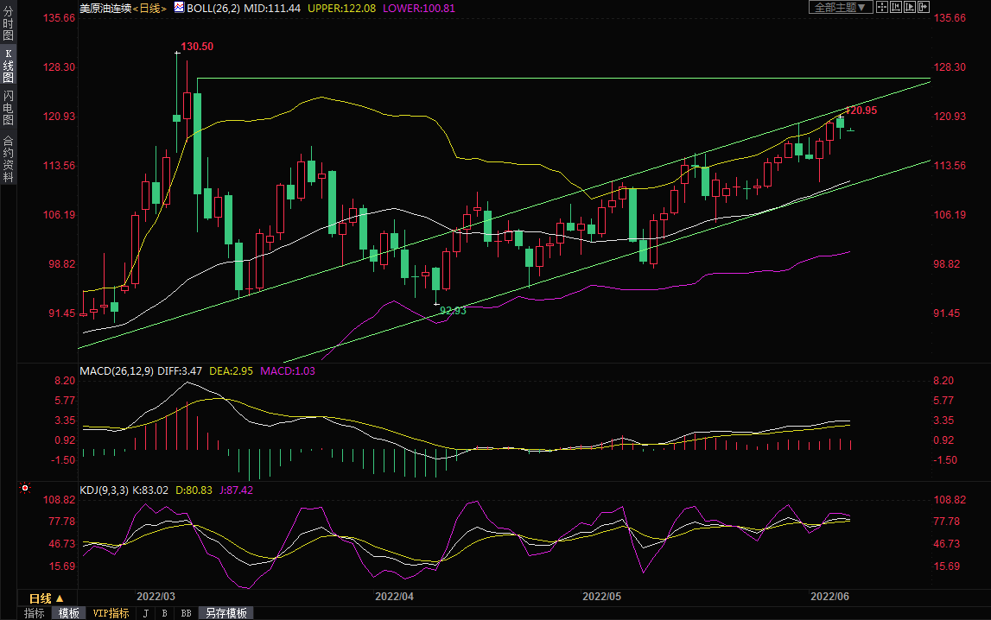
Task: Click the expand panel arrow icon at top right
Action: [923, 7]
